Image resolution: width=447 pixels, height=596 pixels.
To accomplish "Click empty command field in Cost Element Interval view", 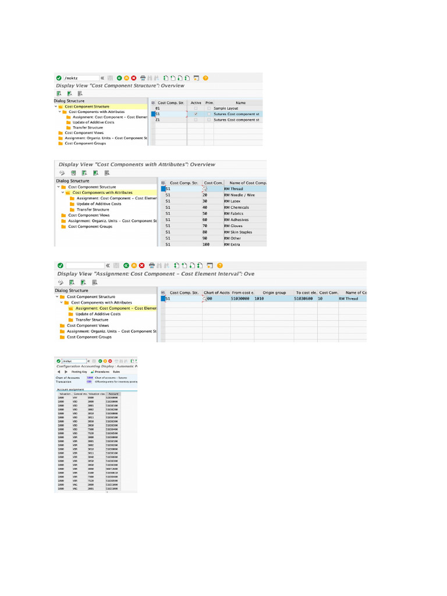I will pos(85,265).
